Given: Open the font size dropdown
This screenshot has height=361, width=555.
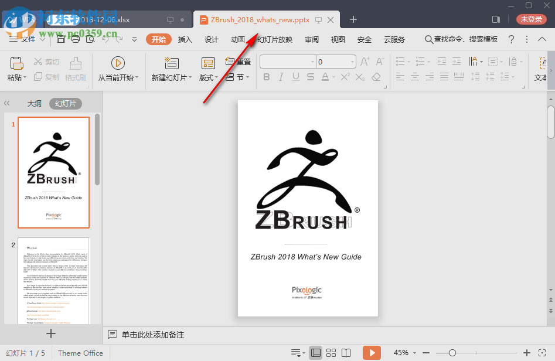Looking at the screenshot, I should [351, 62].
